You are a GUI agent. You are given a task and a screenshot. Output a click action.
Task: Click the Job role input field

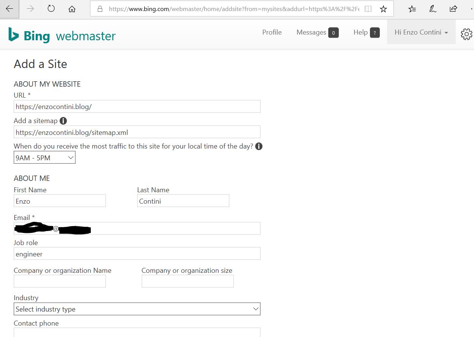(137, 254)
